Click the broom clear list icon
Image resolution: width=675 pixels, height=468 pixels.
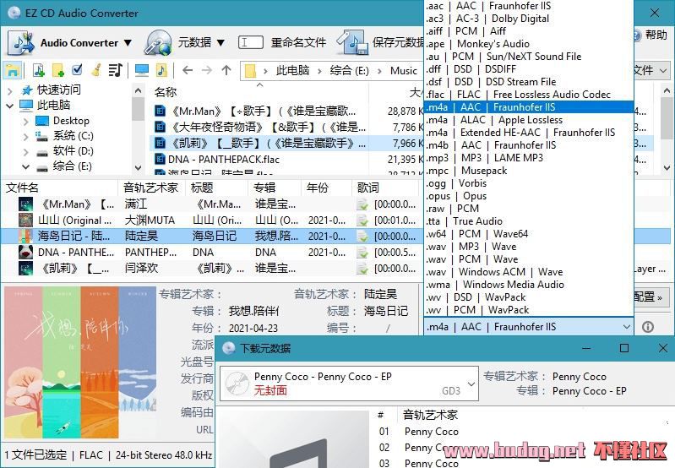pos(96,70)
